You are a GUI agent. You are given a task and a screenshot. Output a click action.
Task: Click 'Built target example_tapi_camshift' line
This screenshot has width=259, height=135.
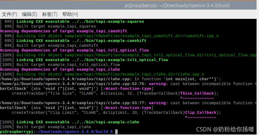point(49,45)
